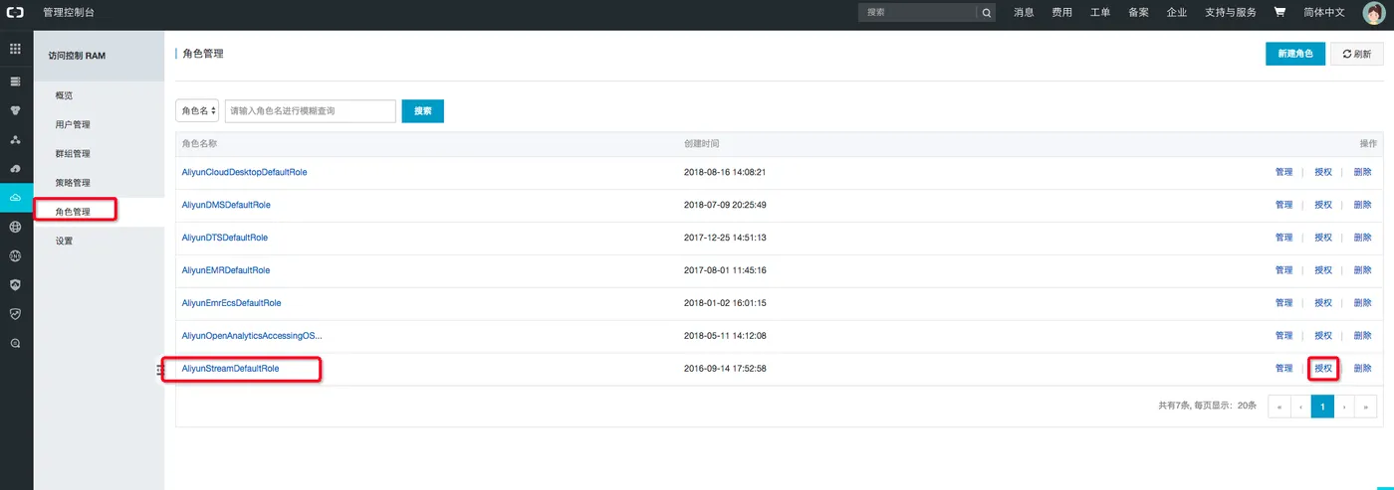Open 消息 in the top bar
This screenshot has height=490, width=1394.
pyautogui.click(x=1024, y=13)
